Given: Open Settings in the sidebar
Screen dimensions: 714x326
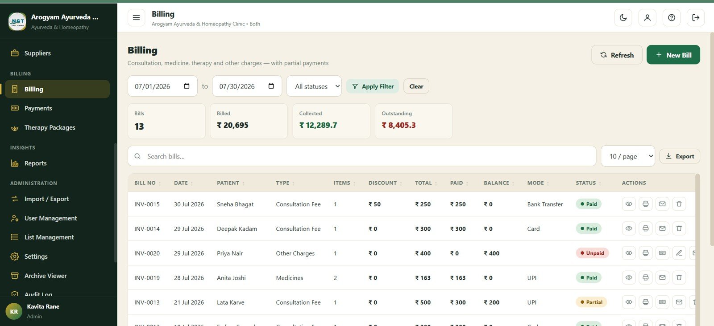Looking at the screenshot, I should 57,257.
